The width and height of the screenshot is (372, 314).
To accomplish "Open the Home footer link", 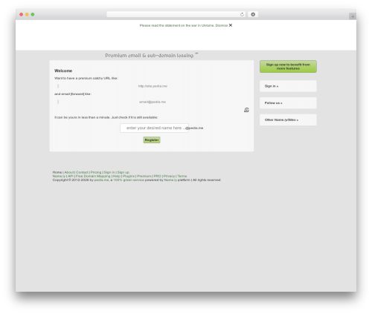I will 57,172.
